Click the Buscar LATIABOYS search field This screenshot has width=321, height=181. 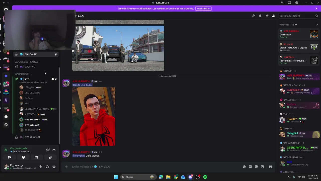[x=298, y=16]
